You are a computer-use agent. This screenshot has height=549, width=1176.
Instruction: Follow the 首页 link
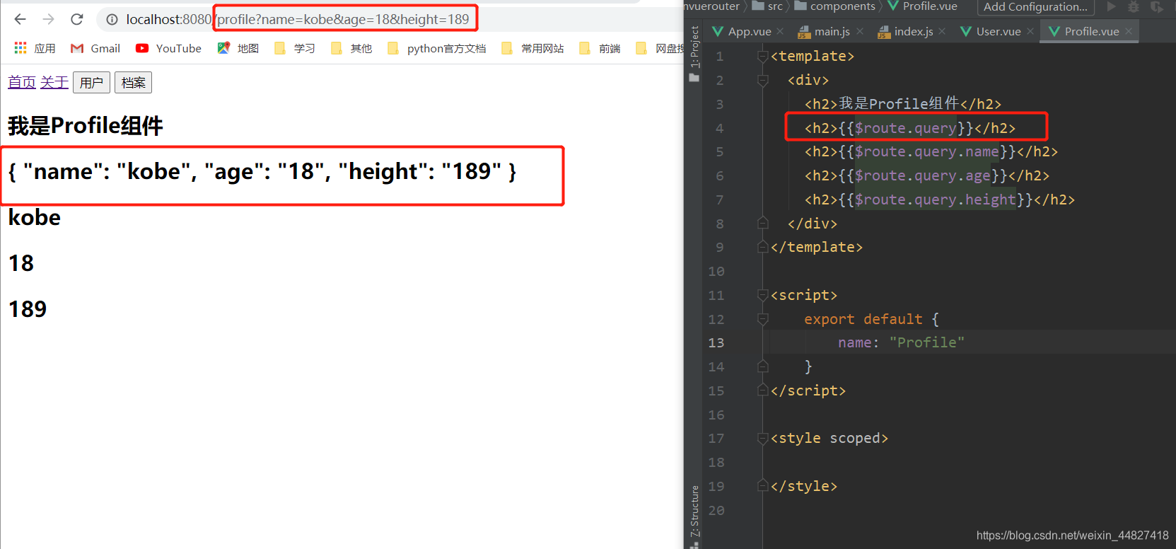22,82
